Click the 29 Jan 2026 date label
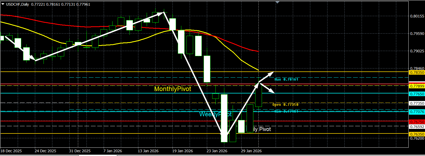 251,151
